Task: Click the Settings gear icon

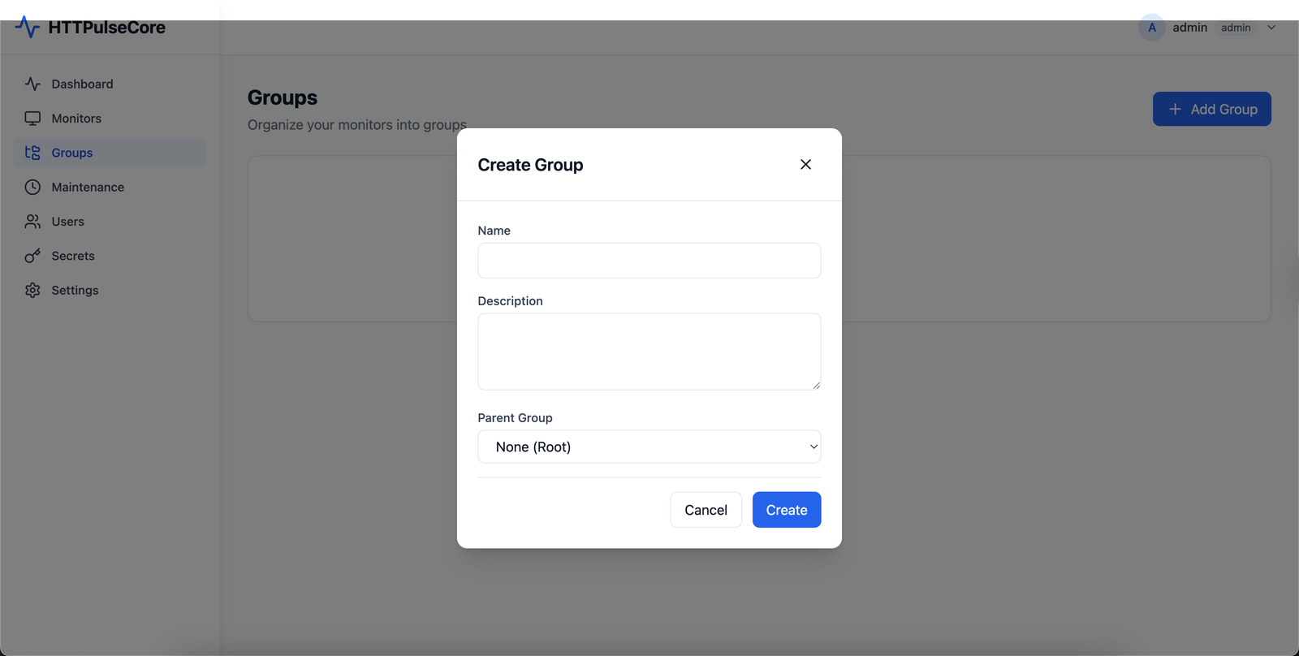Action: point(32,291)
